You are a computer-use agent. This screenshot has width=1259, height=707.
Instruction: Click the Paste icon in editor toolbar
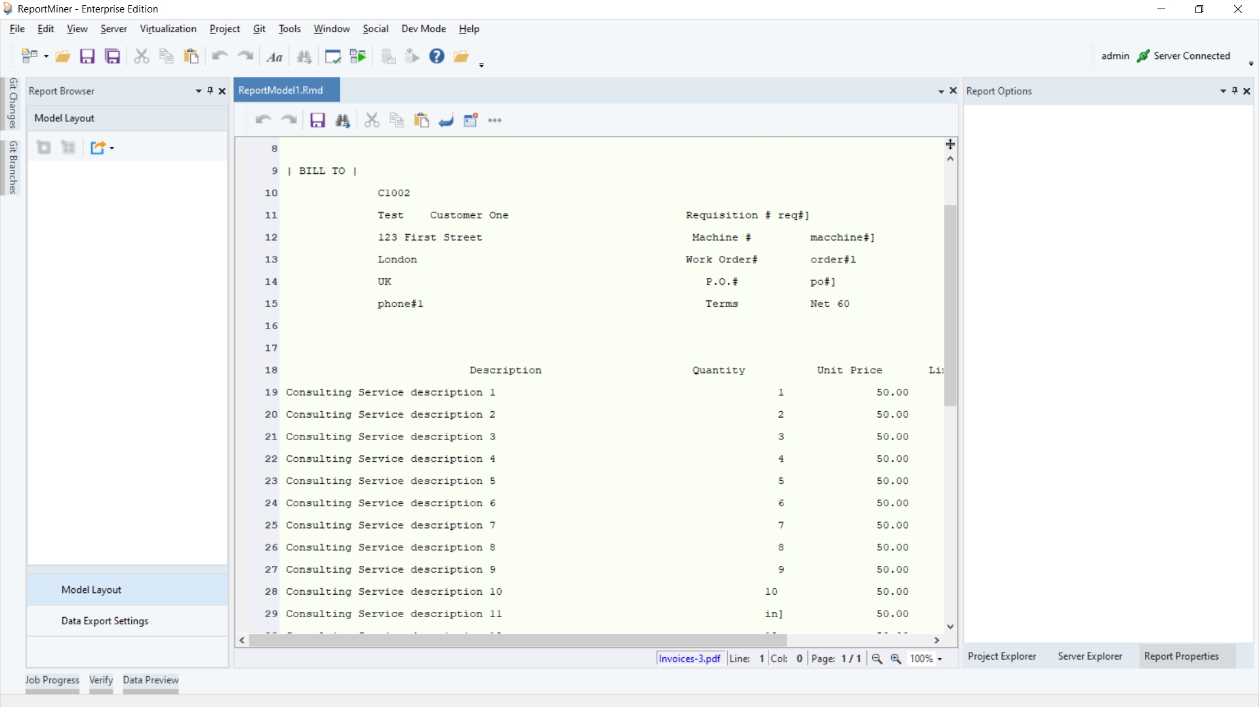click(421, 121)
